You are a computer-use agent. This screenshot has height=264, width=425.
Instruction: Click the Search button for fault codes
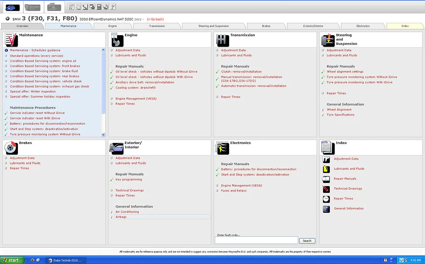coord(307,241)
